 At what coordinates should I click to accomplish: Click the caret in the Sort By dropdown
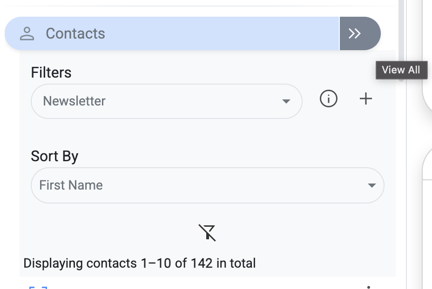[371, 185]
